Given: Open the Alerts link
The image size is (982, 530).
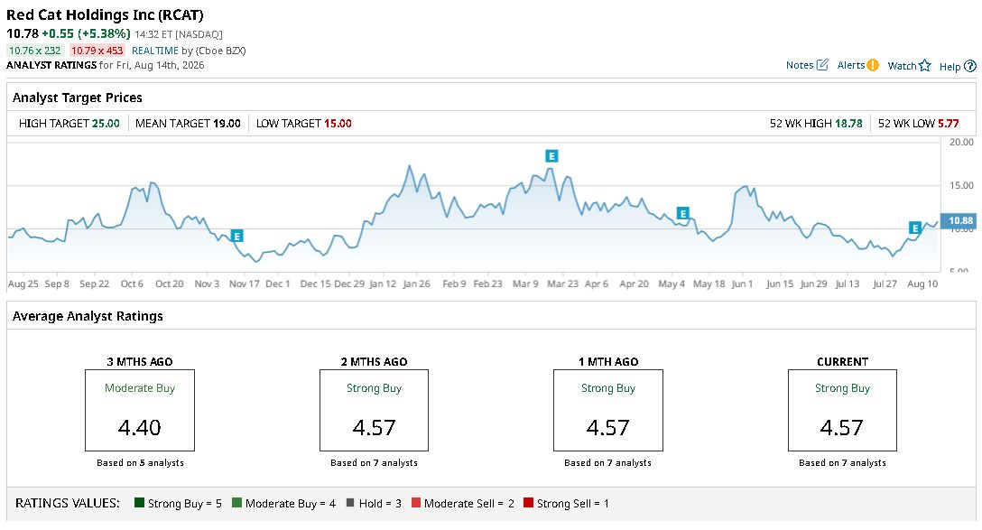Looking at the screenshot, I should tap(851, 65).
